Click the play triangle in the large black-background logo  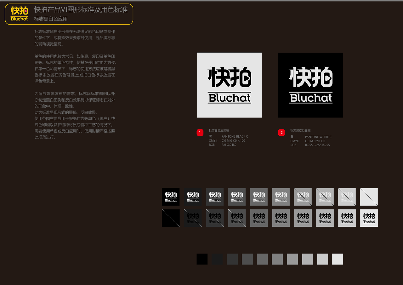tap(327, 77)
